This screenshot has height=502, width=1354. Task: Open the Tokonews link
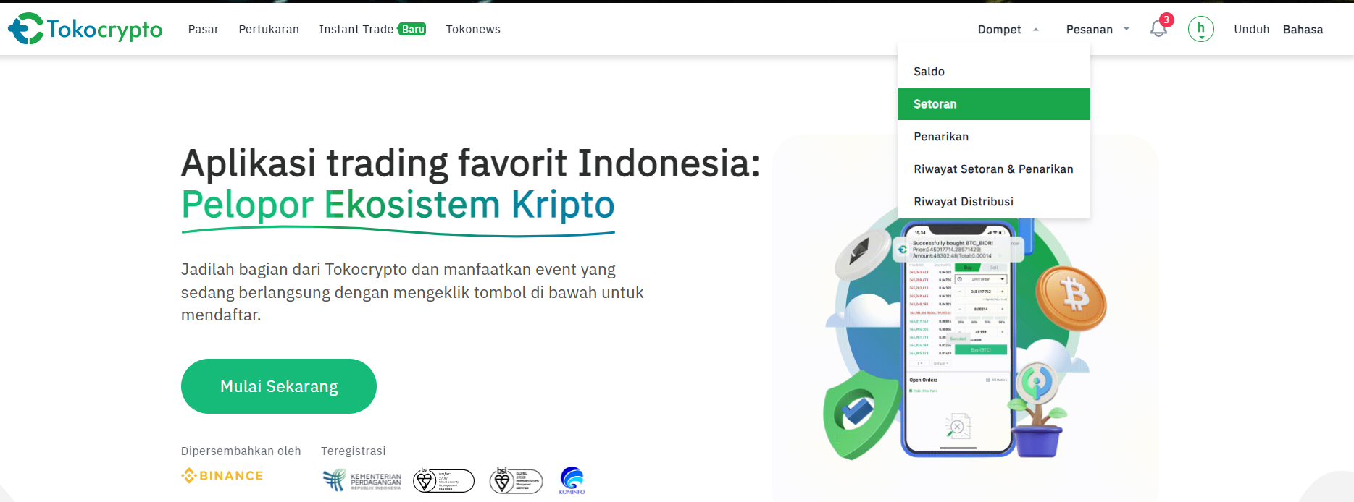[473, 30]
